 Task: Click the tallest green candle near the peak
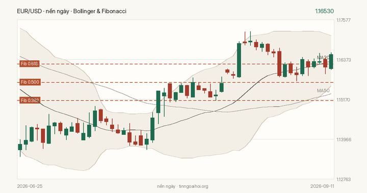tap(239, 60)
